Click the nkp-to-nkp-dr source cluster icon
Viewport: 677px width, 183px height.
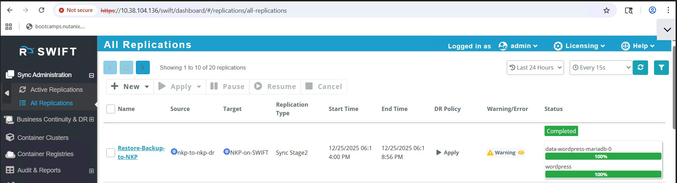[x=174, y=152]
